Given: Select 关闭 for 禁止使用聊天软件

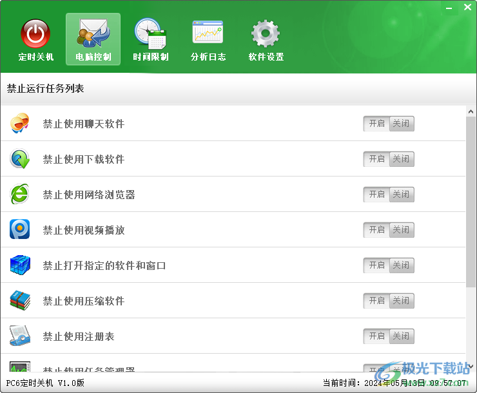Looking at the screenshot, I should (402, 124).
